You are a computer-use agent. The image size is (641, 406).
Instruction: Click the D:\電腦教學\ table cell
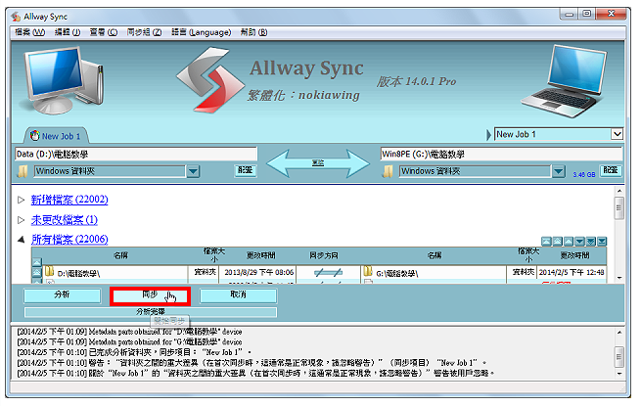115,273
